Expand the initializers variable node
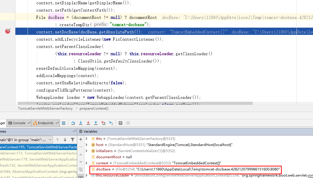This screenshot has width=313, height=178. click(87, 151)
